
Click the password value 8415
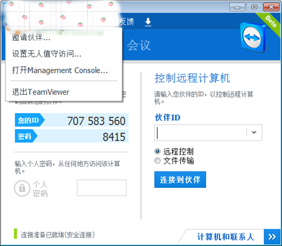[114, 137]
